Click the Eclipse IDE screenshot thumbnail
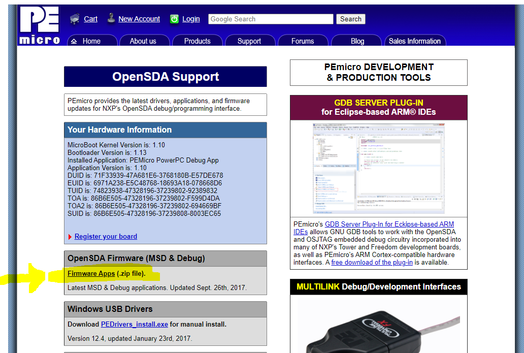The image size is (524, 353). pos(379,168)
